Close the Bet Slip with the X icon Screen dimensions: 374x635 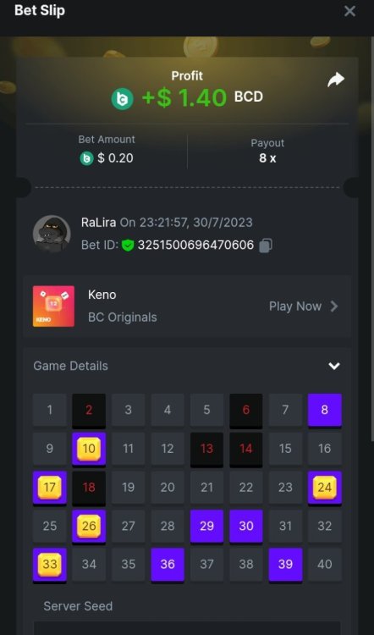point(349,11)
